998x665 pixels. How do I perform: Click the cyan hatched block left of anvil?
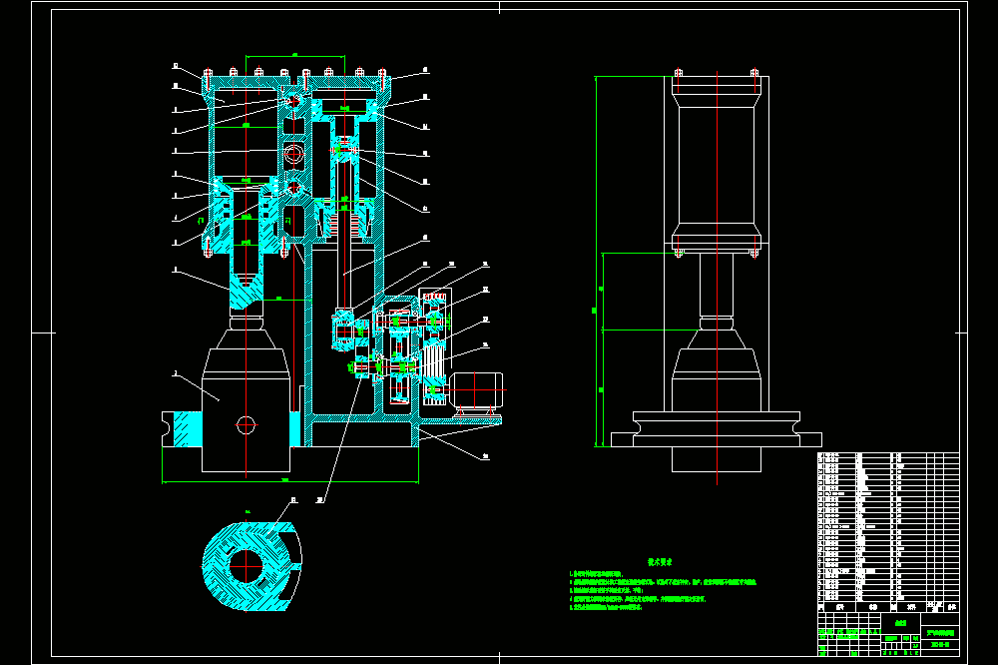click(188, 428)
